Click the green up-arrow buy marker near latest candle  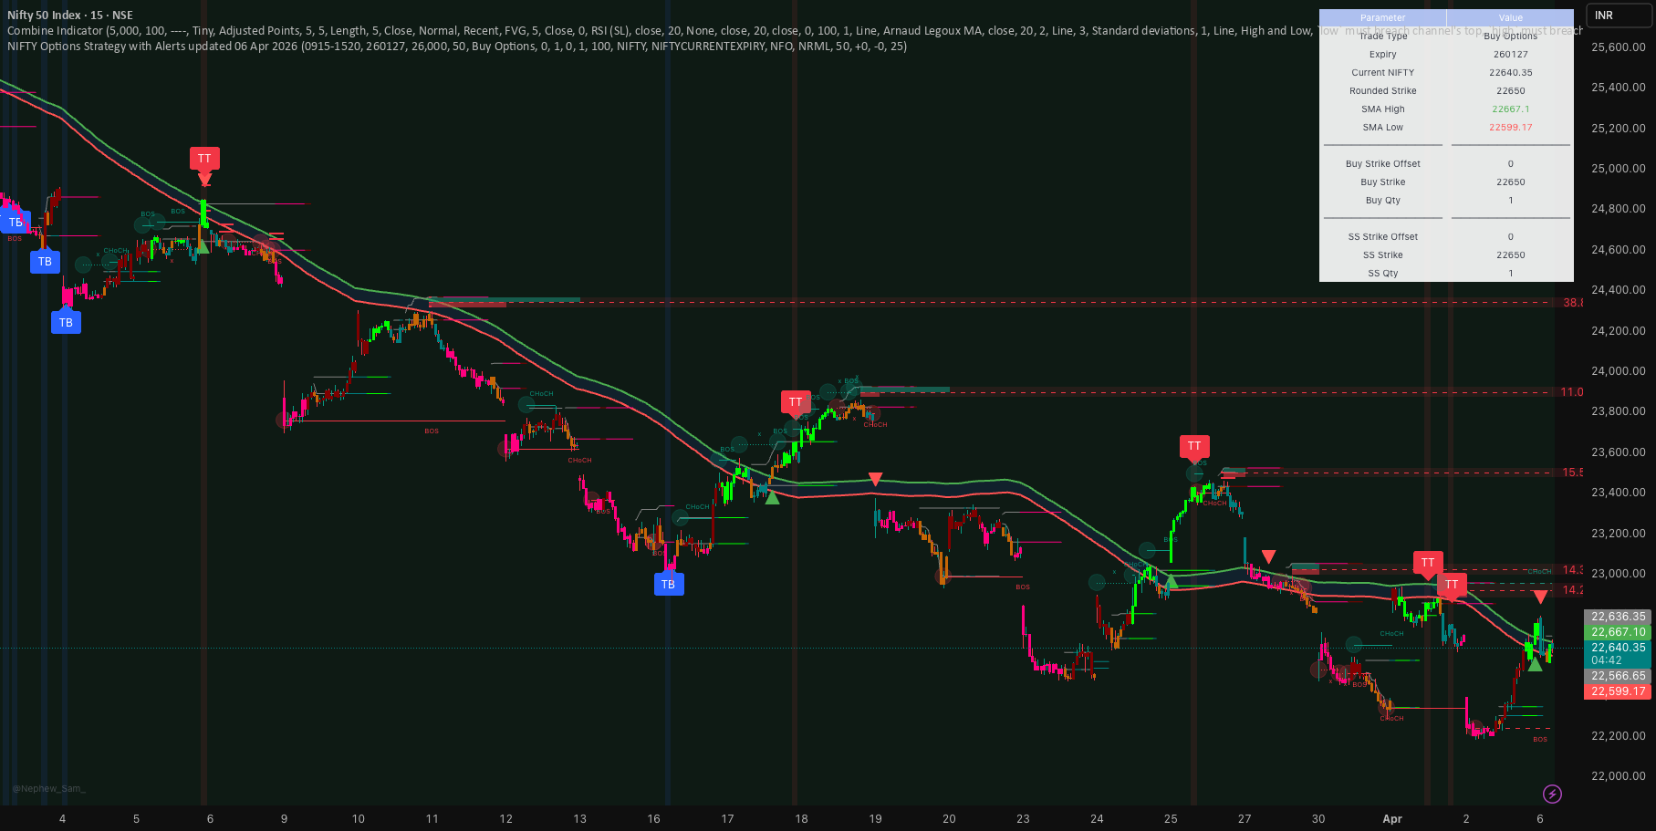tap(1534, 664)
